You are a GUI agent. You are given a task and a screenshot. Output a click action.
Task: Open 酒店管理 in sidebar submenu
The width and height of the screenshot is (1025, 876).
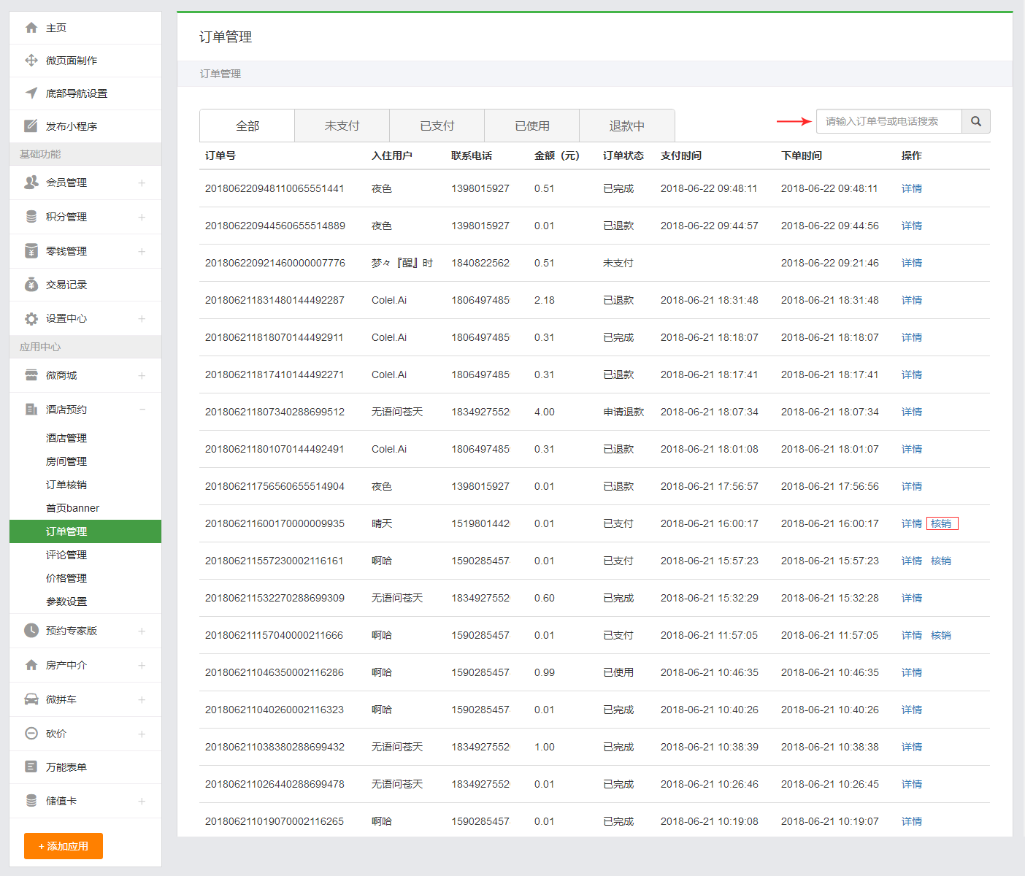tap(66, 438)
